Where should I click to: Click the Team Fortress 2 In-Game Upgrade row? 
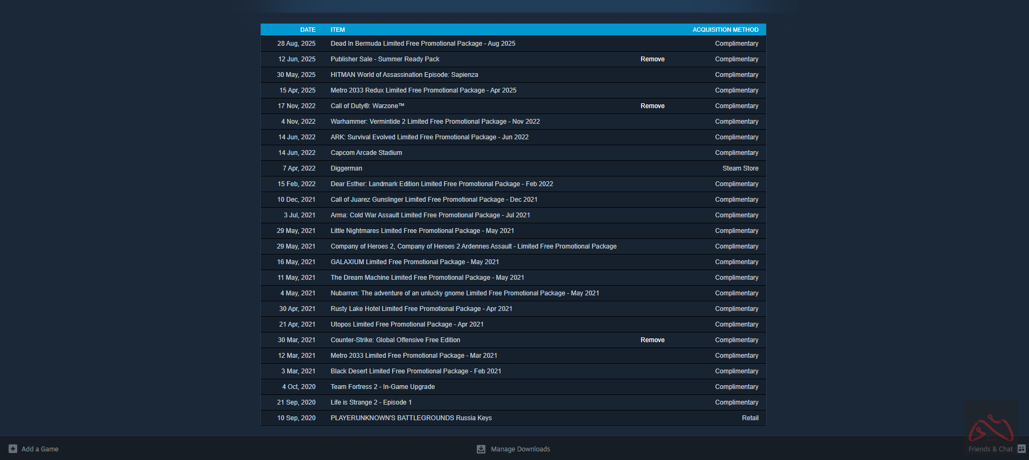tap(383, 387)
